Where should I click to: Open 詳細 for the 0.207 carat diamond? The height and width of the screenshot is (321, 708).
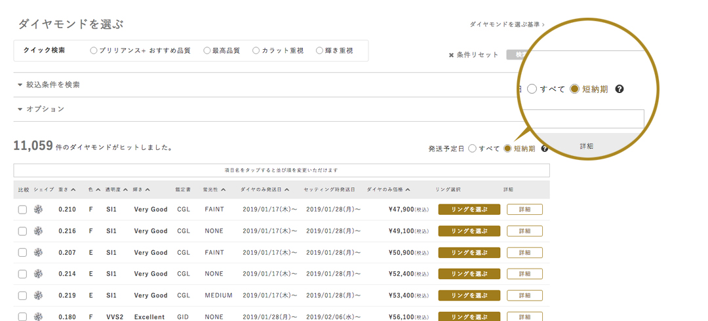pyautogui.click(x=524, y=252)
